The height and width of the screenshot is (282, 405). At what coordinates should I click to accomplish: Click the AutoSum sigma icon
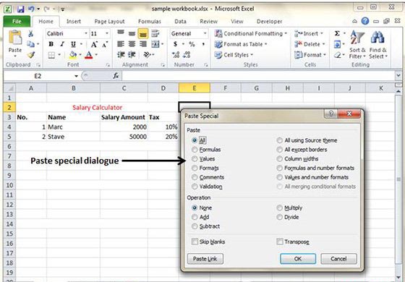337,33
